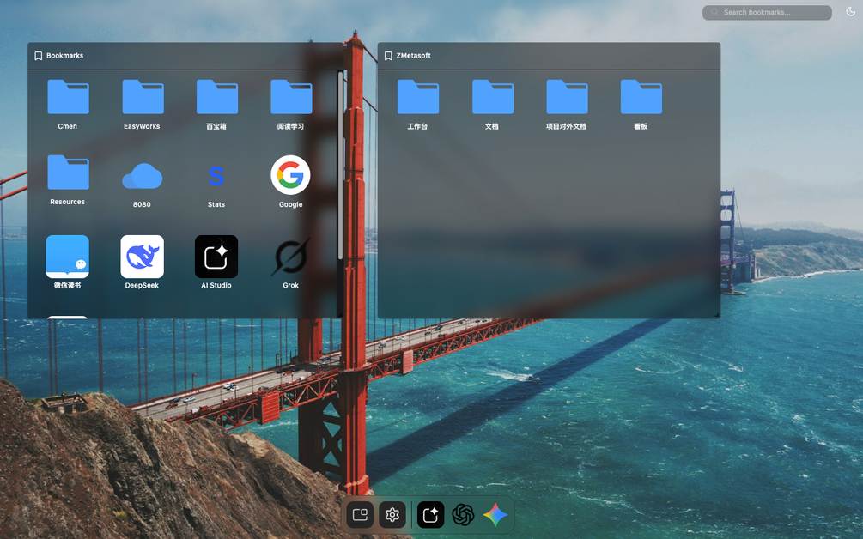
Task: Click the Search bookmarks field
Action: point(767,12)
